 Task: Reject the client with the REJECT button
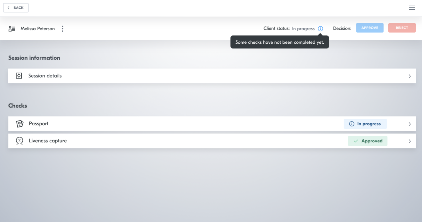[x=402, y=28]
